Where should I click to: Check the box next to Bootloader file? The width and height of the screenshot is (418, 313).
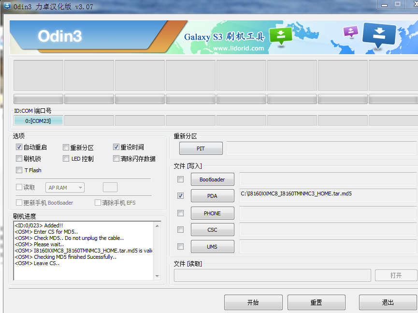pos(180,179)
